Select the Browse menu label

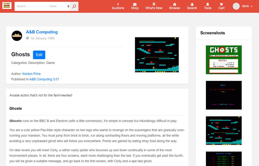[x=175, y=8]
